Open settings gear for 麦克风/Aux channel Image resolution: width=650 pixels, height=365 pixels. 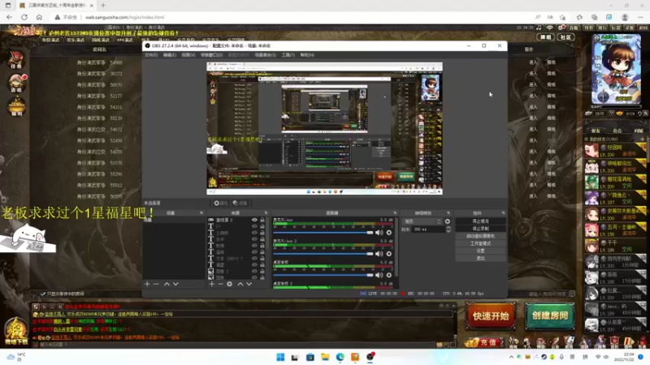coord(389,233)
